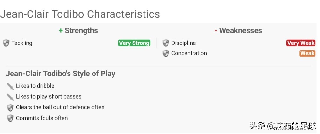Click Likes to play short passes text
This screenshot has width=320, height=134.
point(49,97)
